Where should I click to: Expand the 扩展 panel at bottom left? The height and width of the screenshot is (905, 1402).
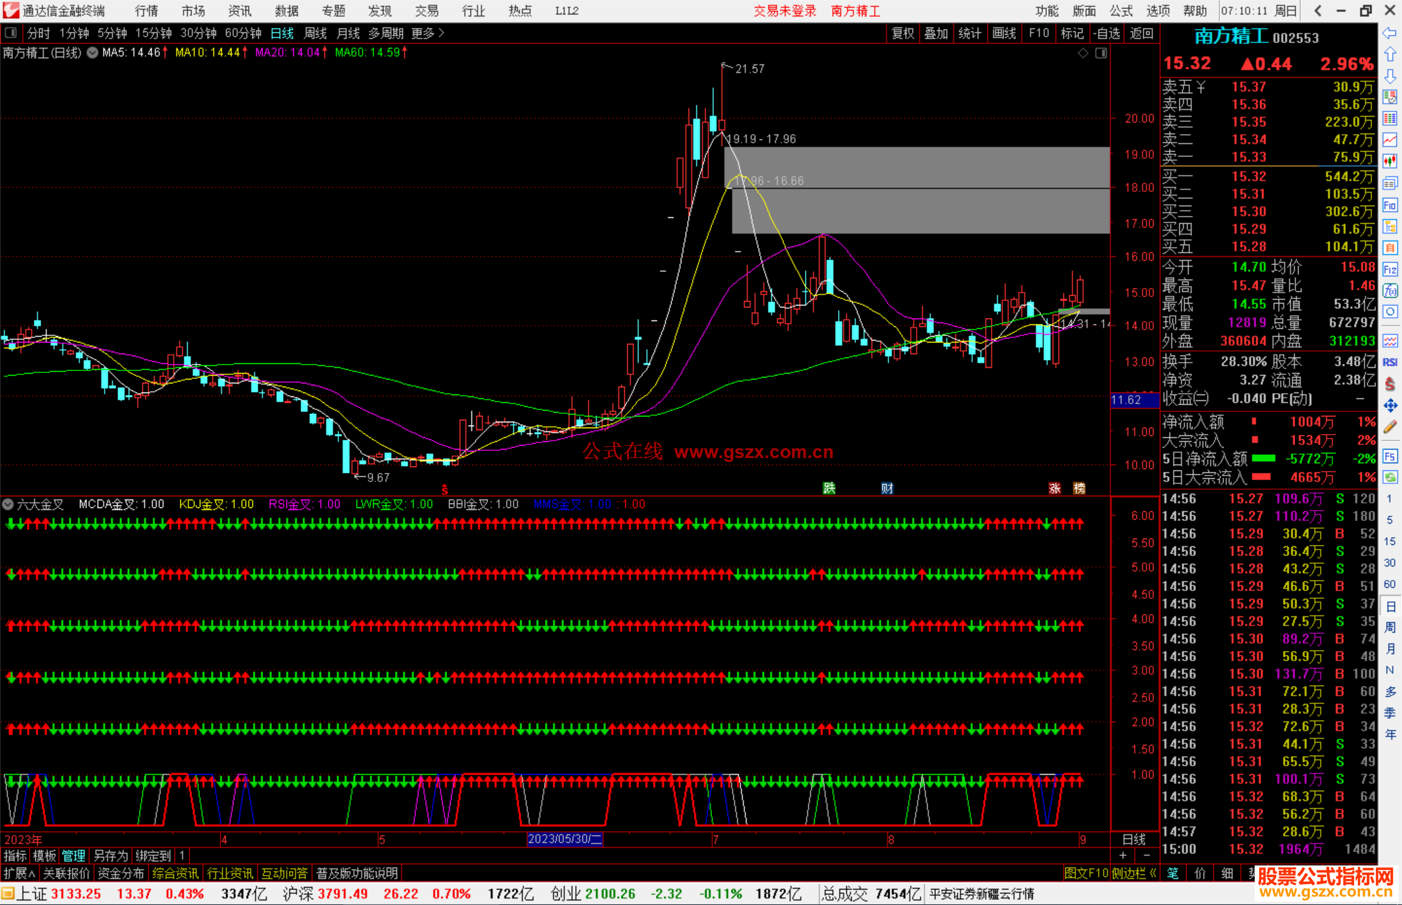point(19,873)
